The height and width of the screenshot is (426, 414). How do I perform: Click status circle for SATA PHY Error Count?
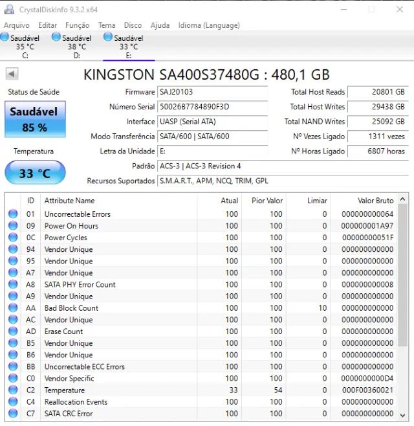click(13, 284)
